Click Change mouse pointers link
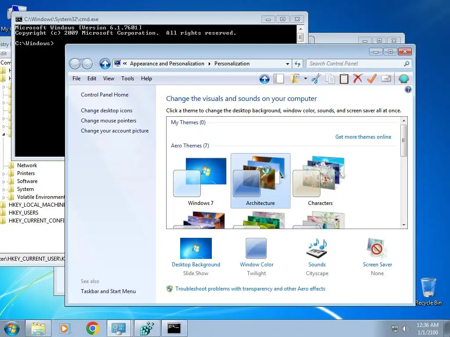The image size is (450, 337). tap(109, 121)
